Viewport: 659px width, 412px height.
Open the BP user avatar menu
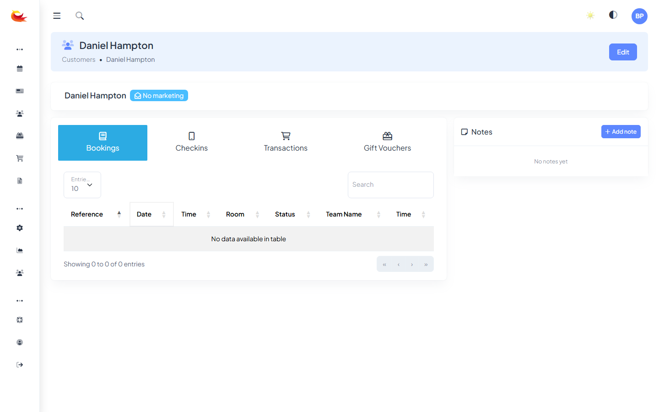pos(639,16)
